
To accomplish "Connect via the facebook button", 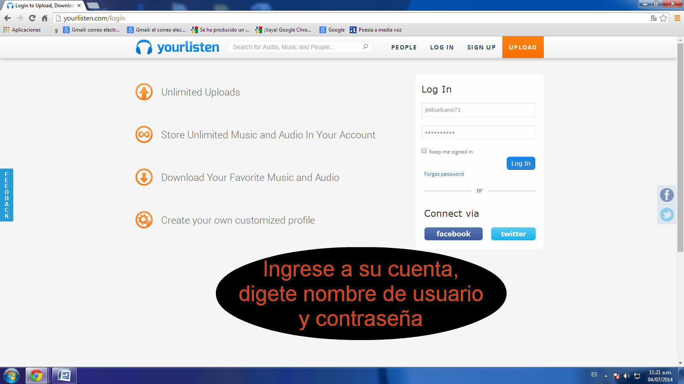I will [453, 234].
